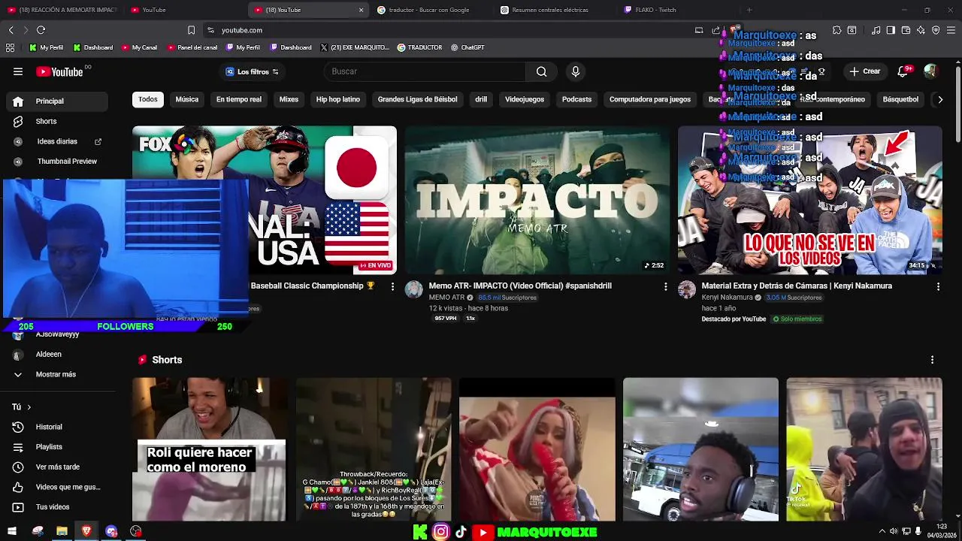
Task: Open File Explorer from the taskbar
Action: (62, 531)
